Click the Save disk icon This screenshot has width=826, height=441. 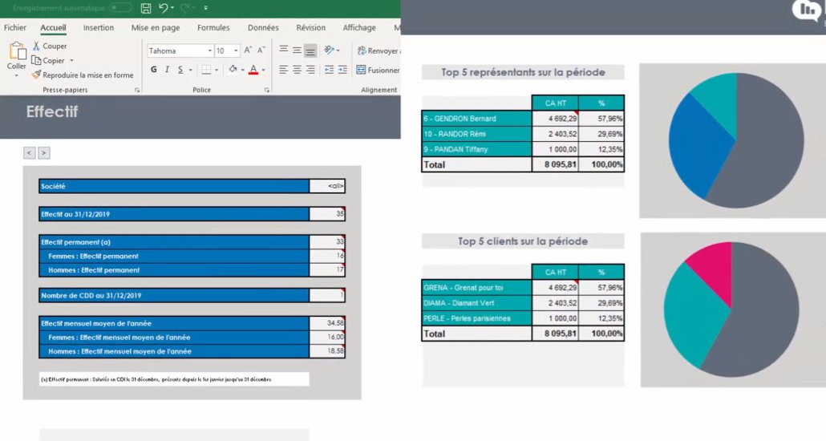coord(146,8)
